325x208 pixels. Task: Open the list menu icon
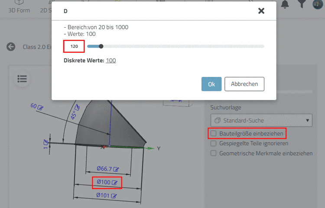coord(22,79)
